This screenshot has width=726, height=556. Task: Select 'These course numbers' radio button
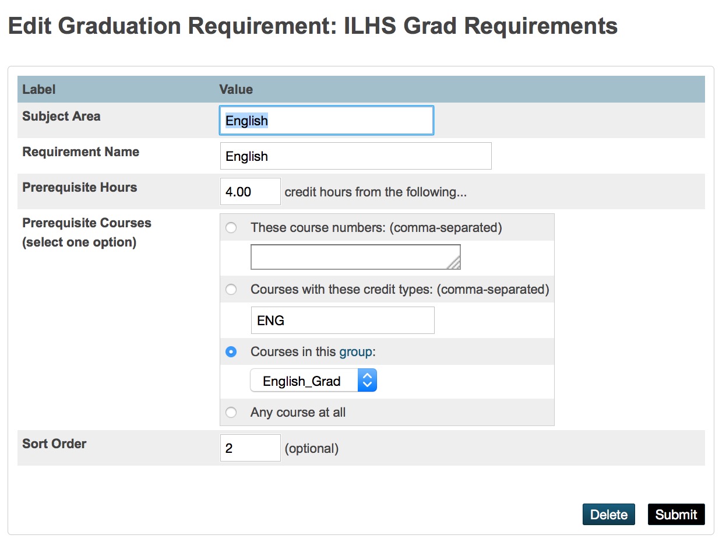click(x=231, y=228)
